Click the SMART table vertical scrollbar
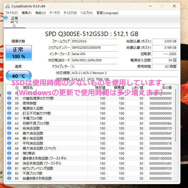 pyautogui.click(x=176, y=115)
